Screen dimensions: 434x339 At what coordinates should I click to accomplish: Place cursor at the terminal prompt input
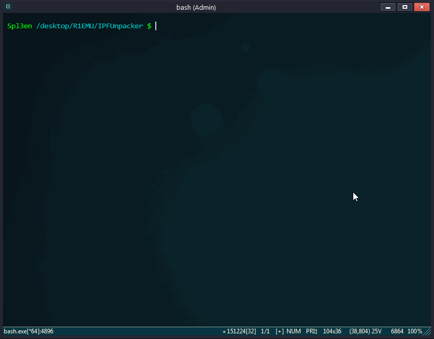(x=156, y=26)
